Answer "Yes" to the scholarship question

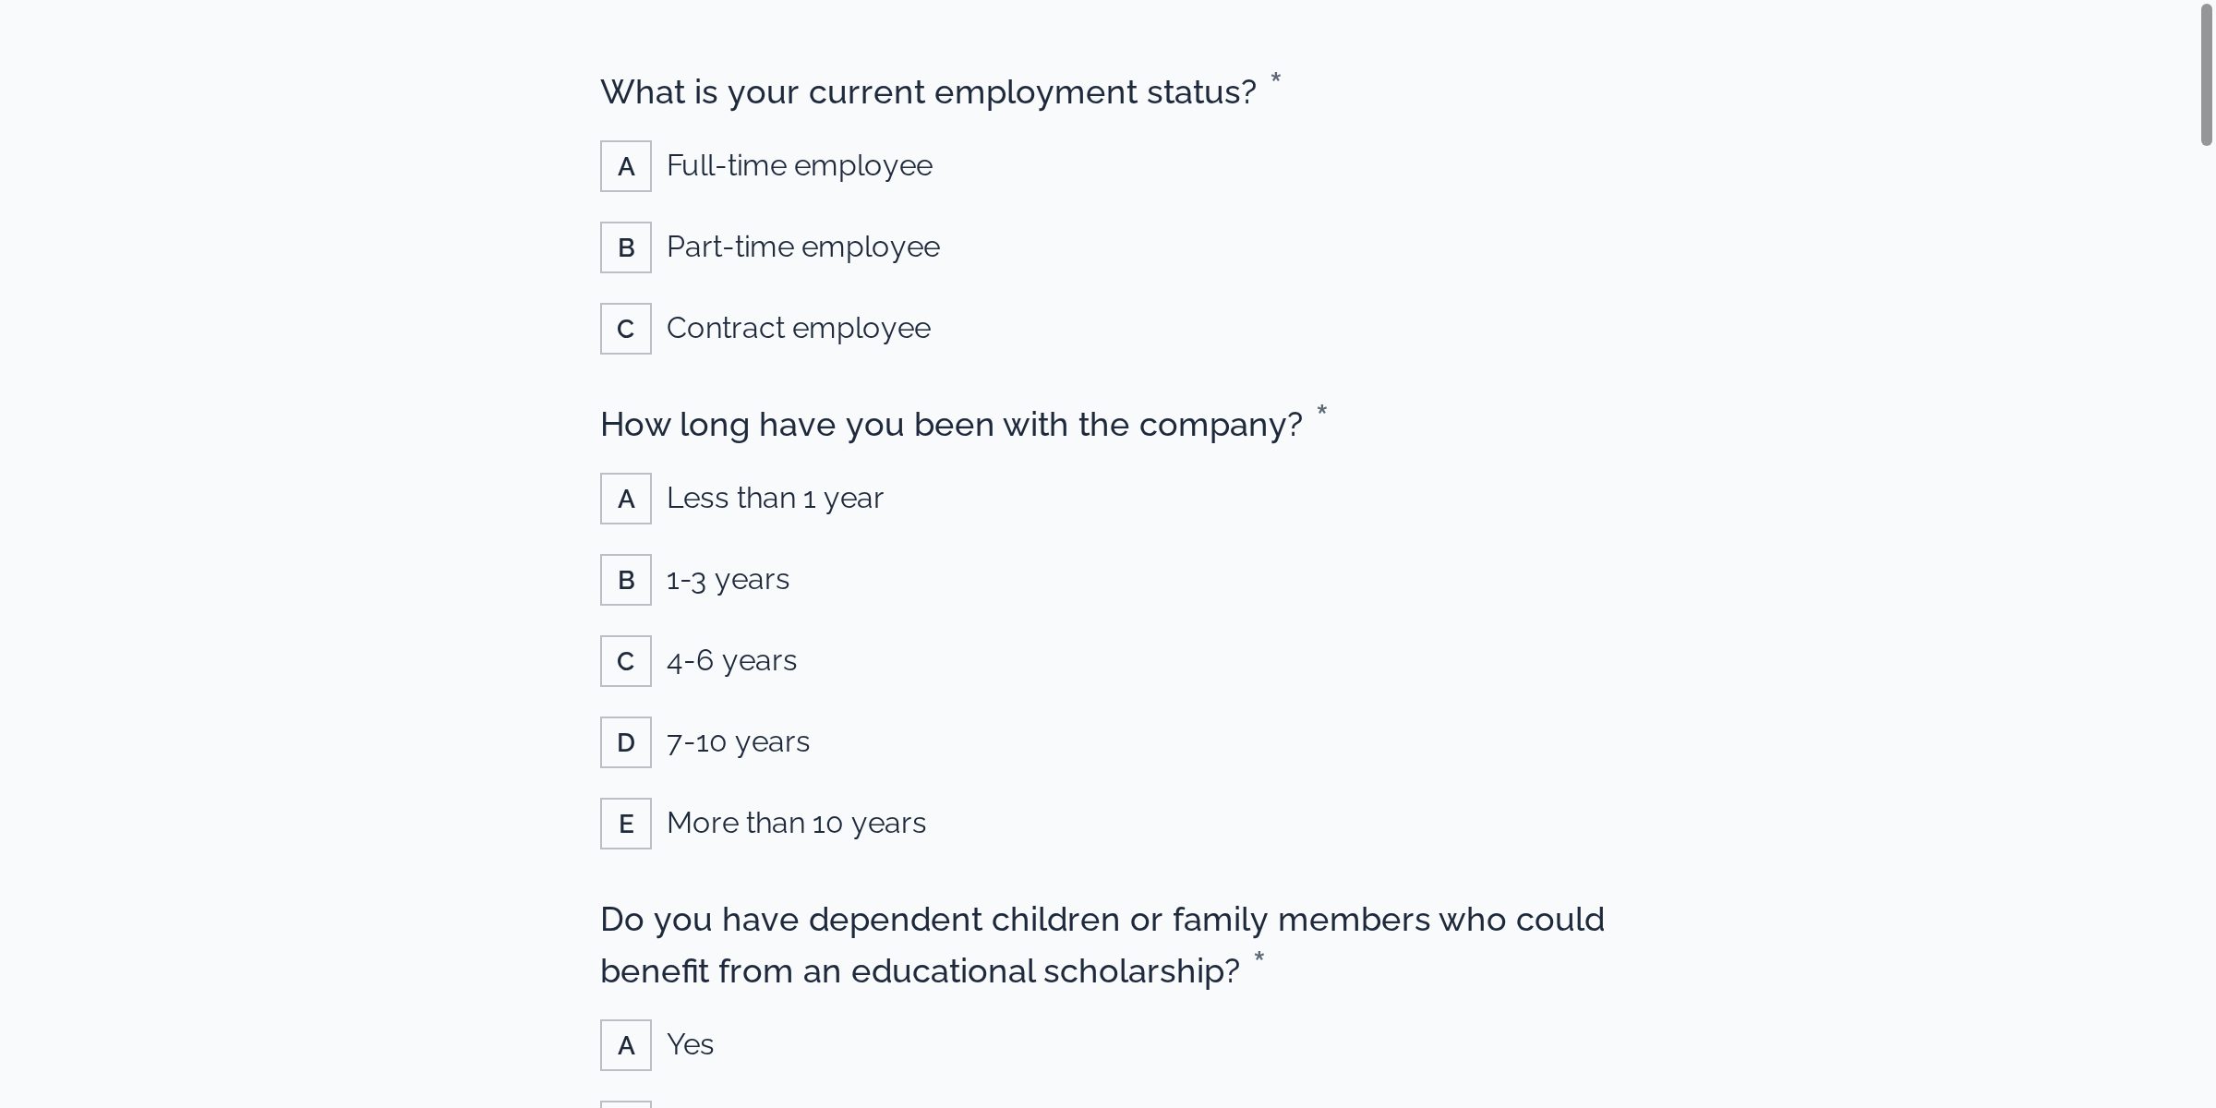pos(689,1044)
